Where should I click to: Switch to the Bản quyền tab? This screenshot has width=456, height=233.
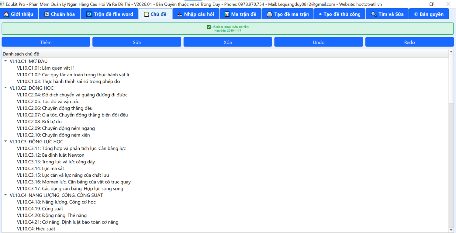[x=429, y=14]
